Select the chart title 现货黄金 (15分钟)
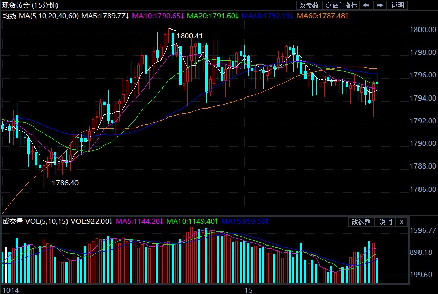The image size is (438, 294). pyautogui.click(x=30, y=5)
